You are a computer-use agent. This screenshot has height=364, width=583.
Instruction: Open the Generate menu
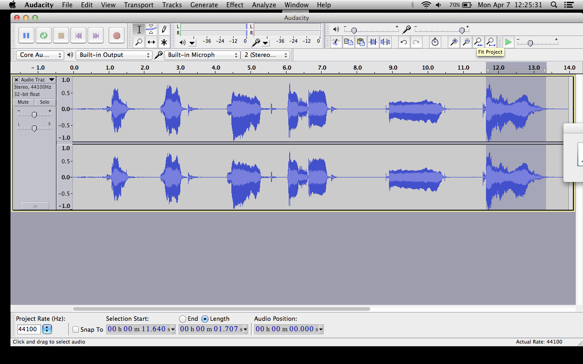(x=204, y=5)
